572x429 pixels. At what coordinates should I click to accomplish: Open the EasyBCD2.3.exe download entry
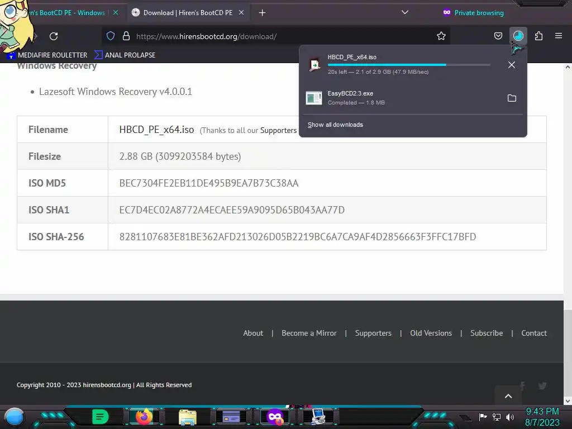401,98
